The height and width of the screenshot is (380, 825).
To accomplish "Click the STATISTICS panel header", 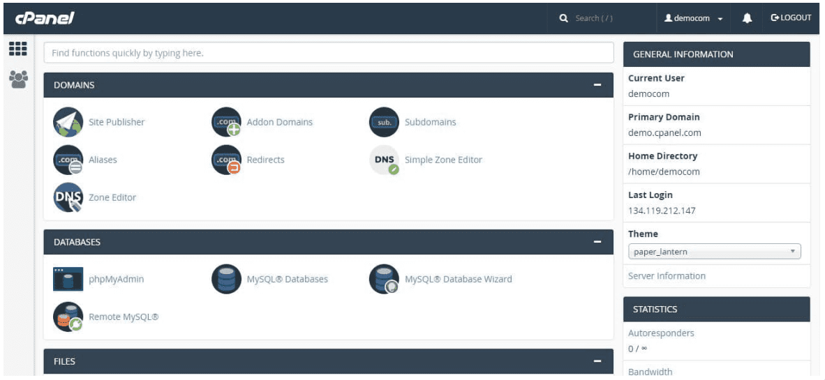I will 717,309.
